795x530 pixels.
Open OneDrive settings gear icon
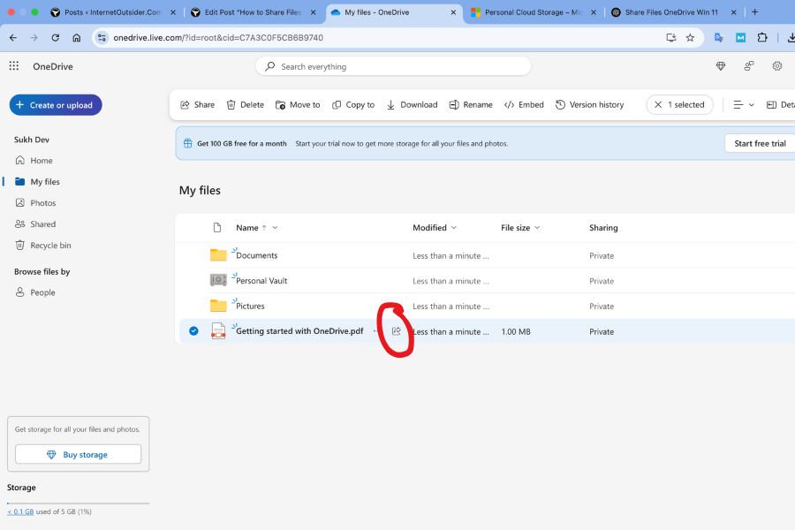pyautogui.click(x=776, y=66)
